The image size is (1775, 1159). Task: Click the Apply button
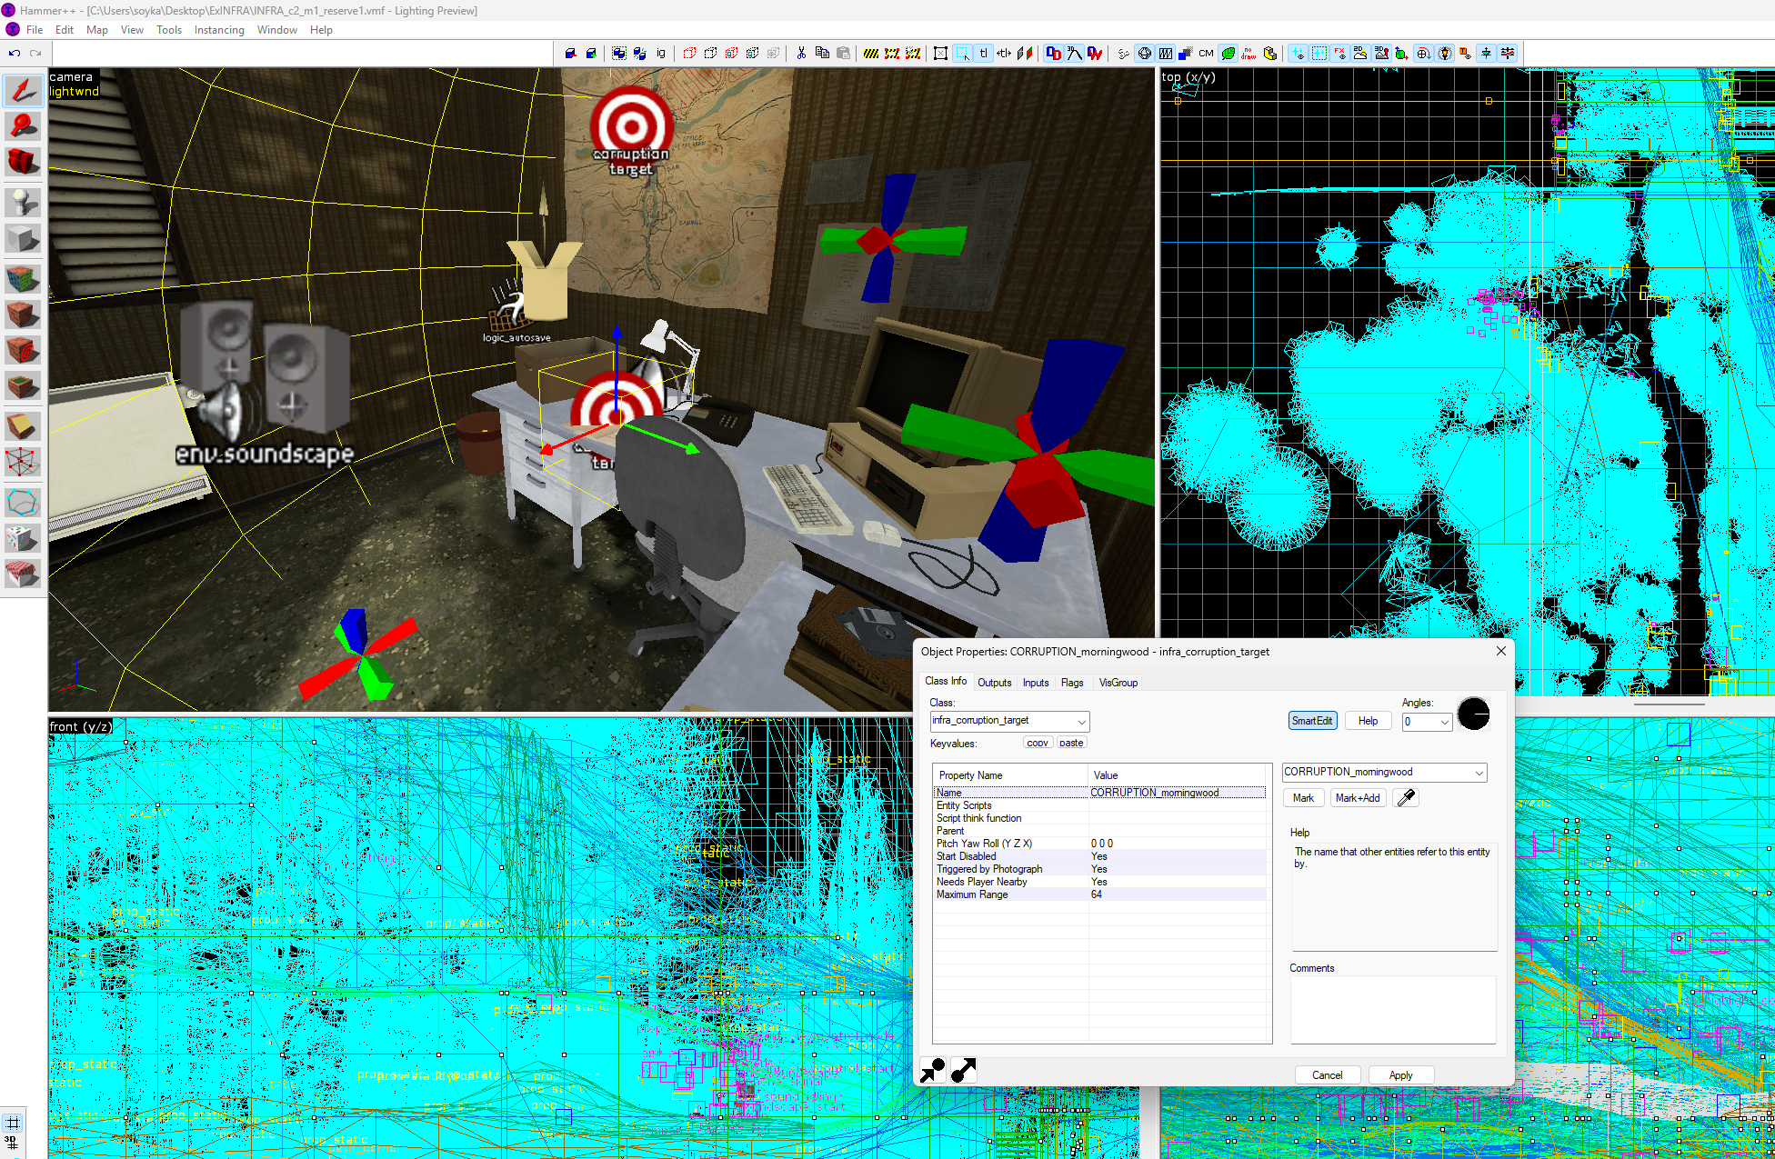coord(1400,1075)
